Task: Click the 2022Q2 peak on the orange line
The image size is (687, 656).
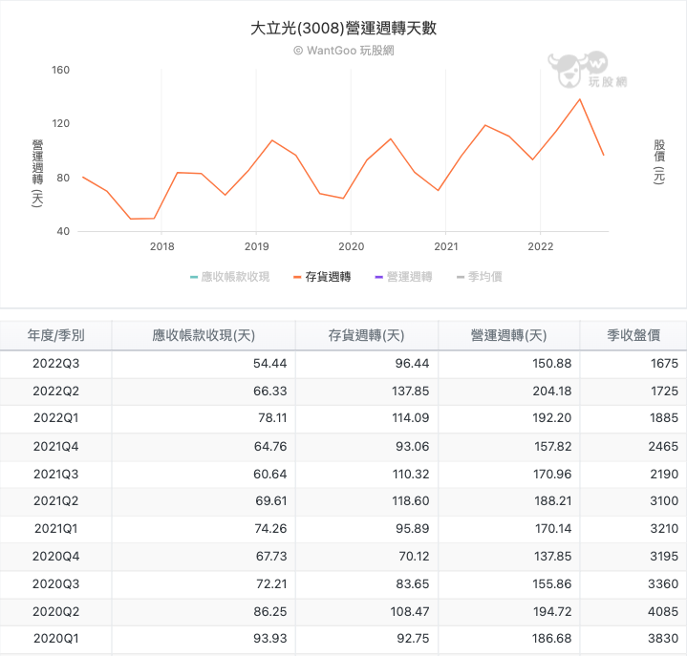Action: (x=580, y=99)
